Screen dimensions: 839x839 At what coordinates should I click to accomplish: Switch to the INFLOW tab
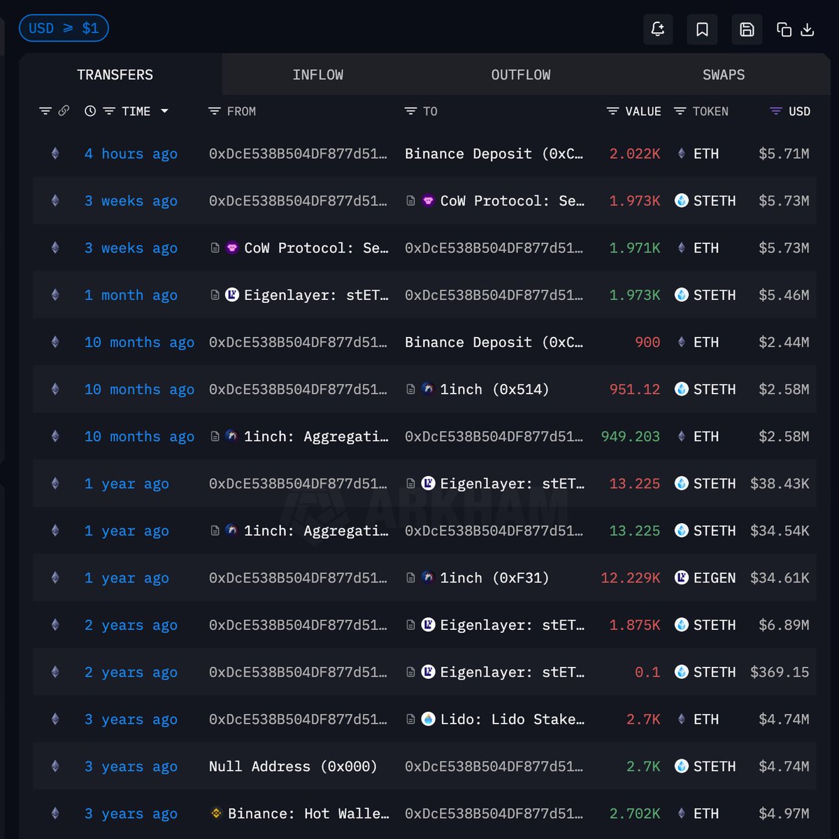pyautogui.click(x=318, y=75)
